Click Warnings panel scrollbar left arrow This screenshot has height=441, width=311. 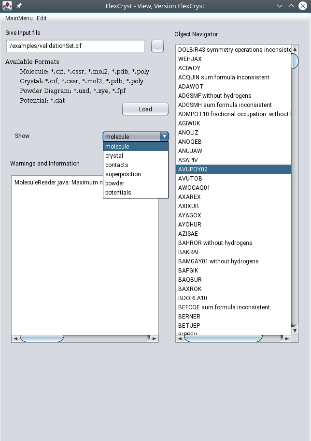click(x=16, y=339)
